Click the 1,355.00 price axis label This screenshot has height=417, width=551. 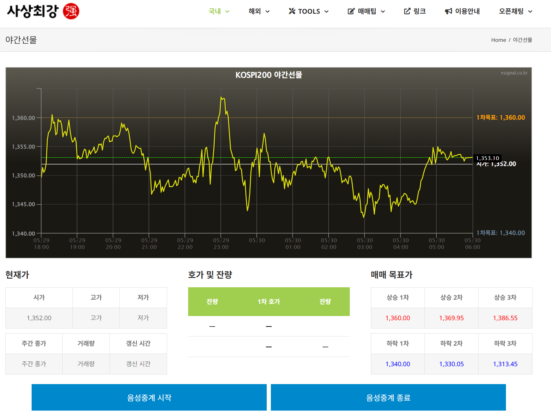pyautogui.click(x=23, y=147)
